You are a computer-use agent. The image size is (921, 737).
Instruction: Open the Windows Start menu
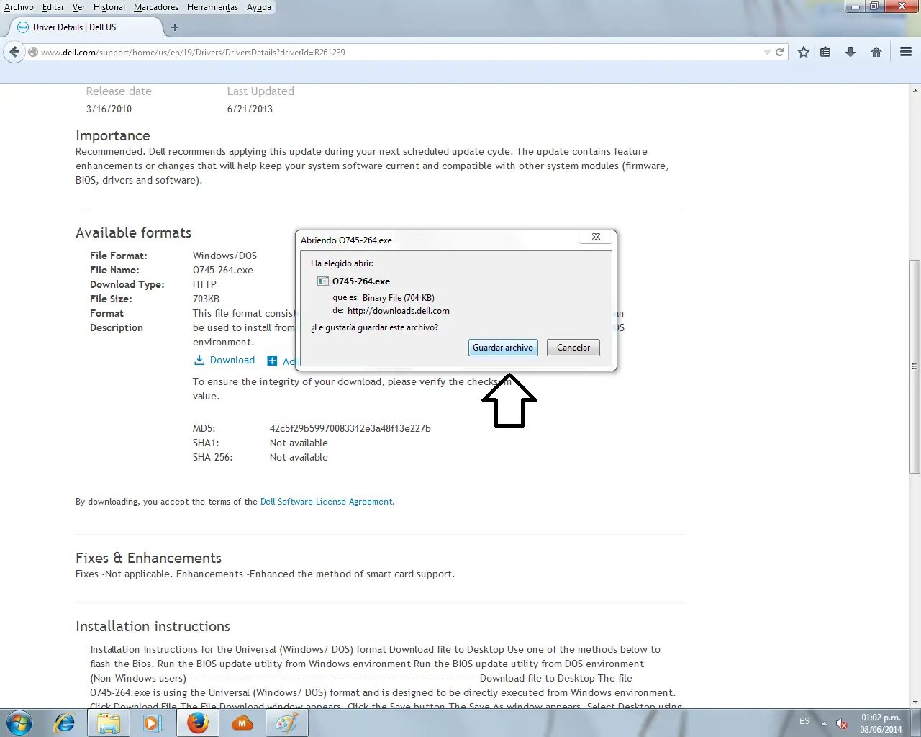click(19, 723)
